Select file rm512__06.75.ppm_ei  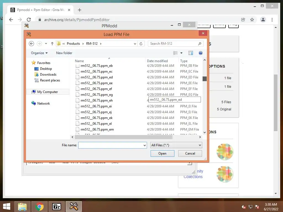pyautogui.click(x=96, y=106)
